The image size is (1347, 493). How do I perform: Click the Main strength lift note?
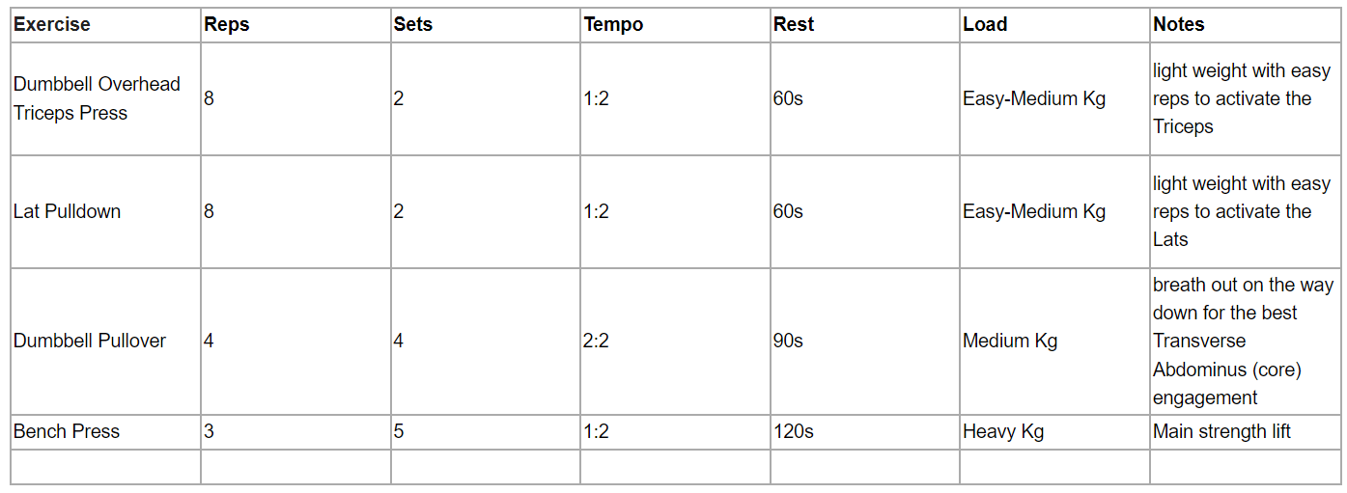pyautogui.click(x=1221, y=431)
